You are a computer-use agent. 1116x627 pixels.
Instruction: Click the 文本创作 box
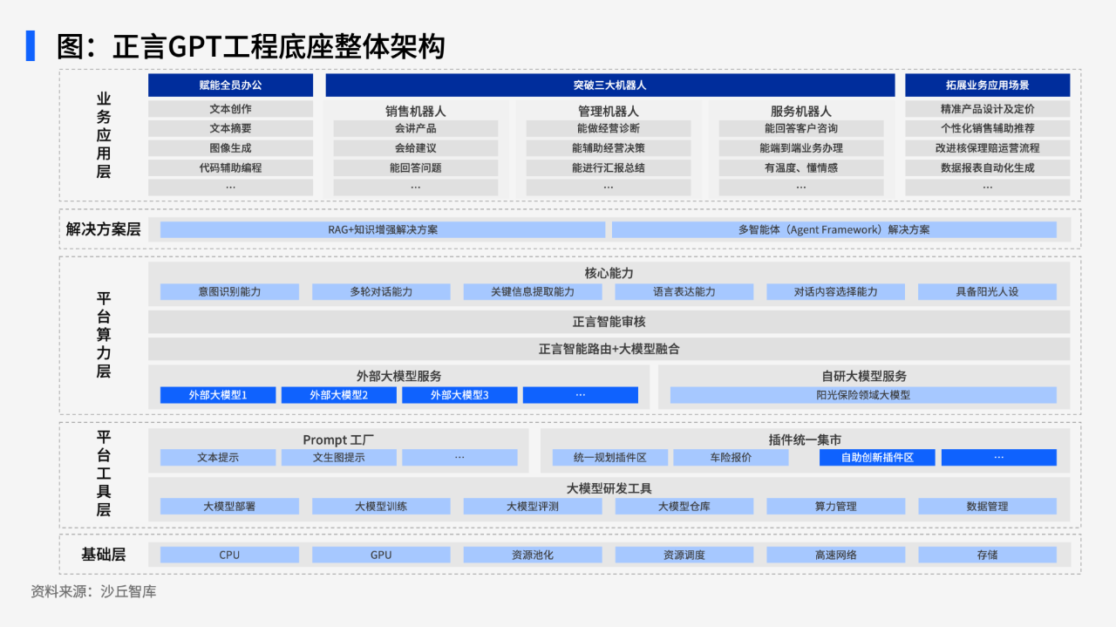click(230, 109)
